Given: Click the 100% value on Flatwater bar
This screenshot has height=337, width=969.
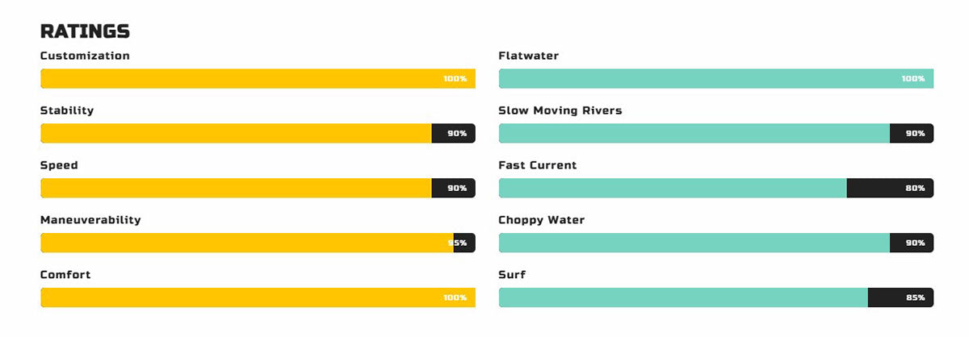Looking at the screenshot, I should tap(913, 78).
